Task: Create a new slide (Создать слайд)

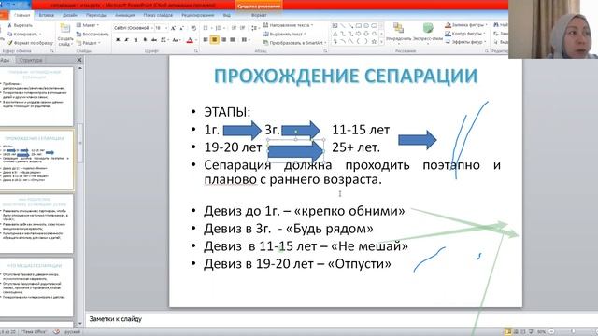Action: pyautogui.click(x=65, y=35)
